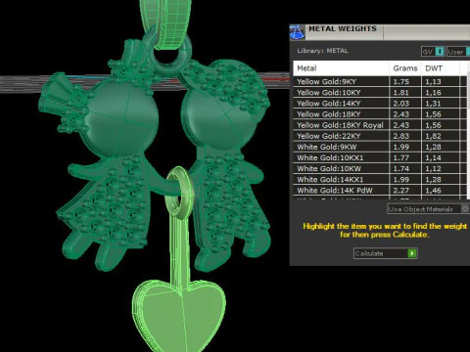This screenshot has height=352, width=470.
Task: Toggle the GV library button
Action: 433,52
